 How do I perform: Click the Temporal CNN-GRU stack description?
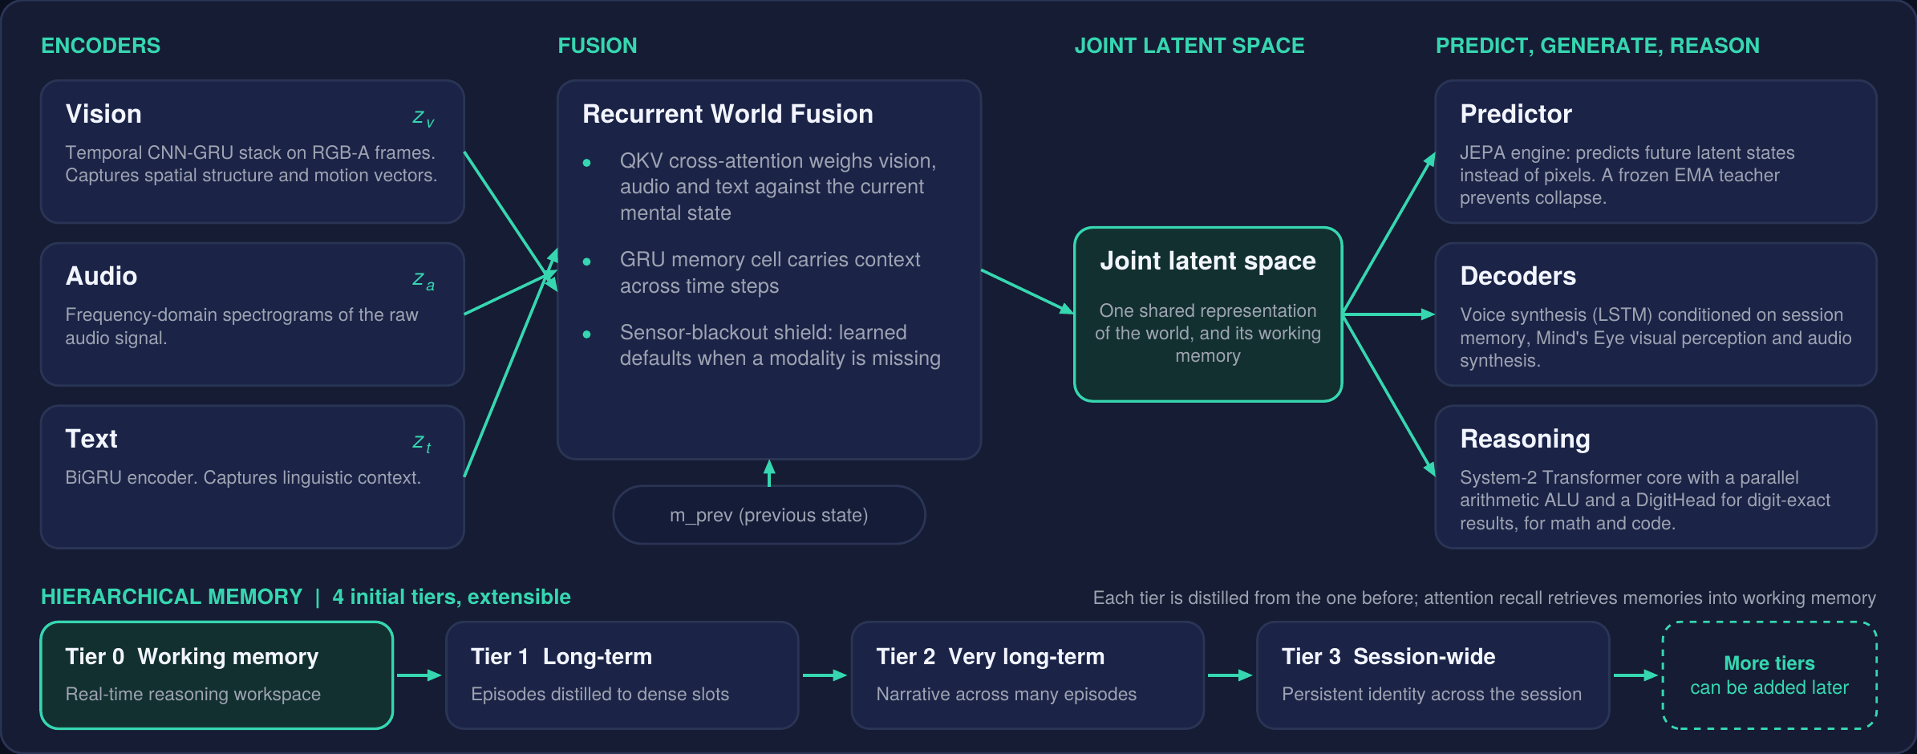point(251,164)
